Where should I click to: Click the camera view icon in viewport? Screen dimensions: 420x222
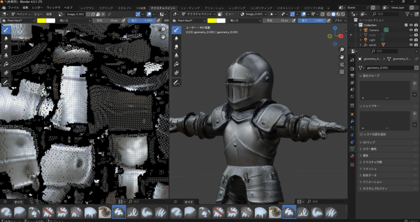[342, 64]
